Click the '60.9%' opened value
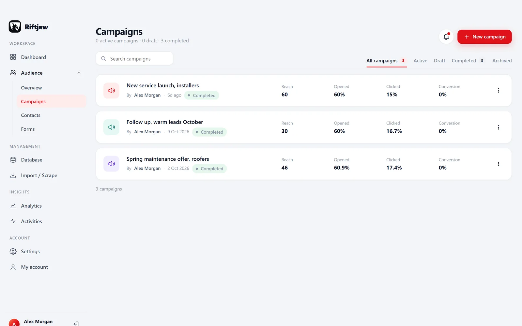Viewport: 522px width, 326px height. click(342, 168)
